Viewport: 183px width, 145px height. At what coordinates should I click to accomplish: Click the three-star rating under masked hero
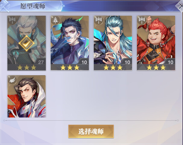[x=27, y=67]
